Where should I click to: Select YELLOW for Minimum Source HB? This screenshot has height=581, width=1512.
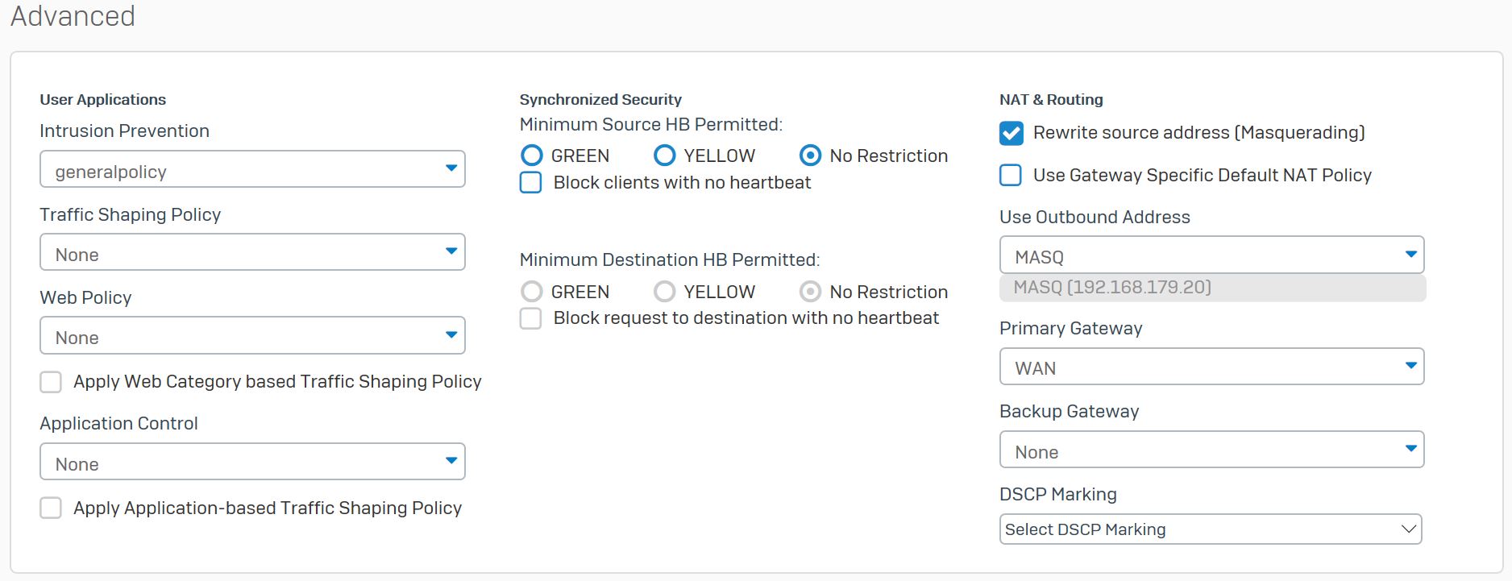tap(665, 156)
